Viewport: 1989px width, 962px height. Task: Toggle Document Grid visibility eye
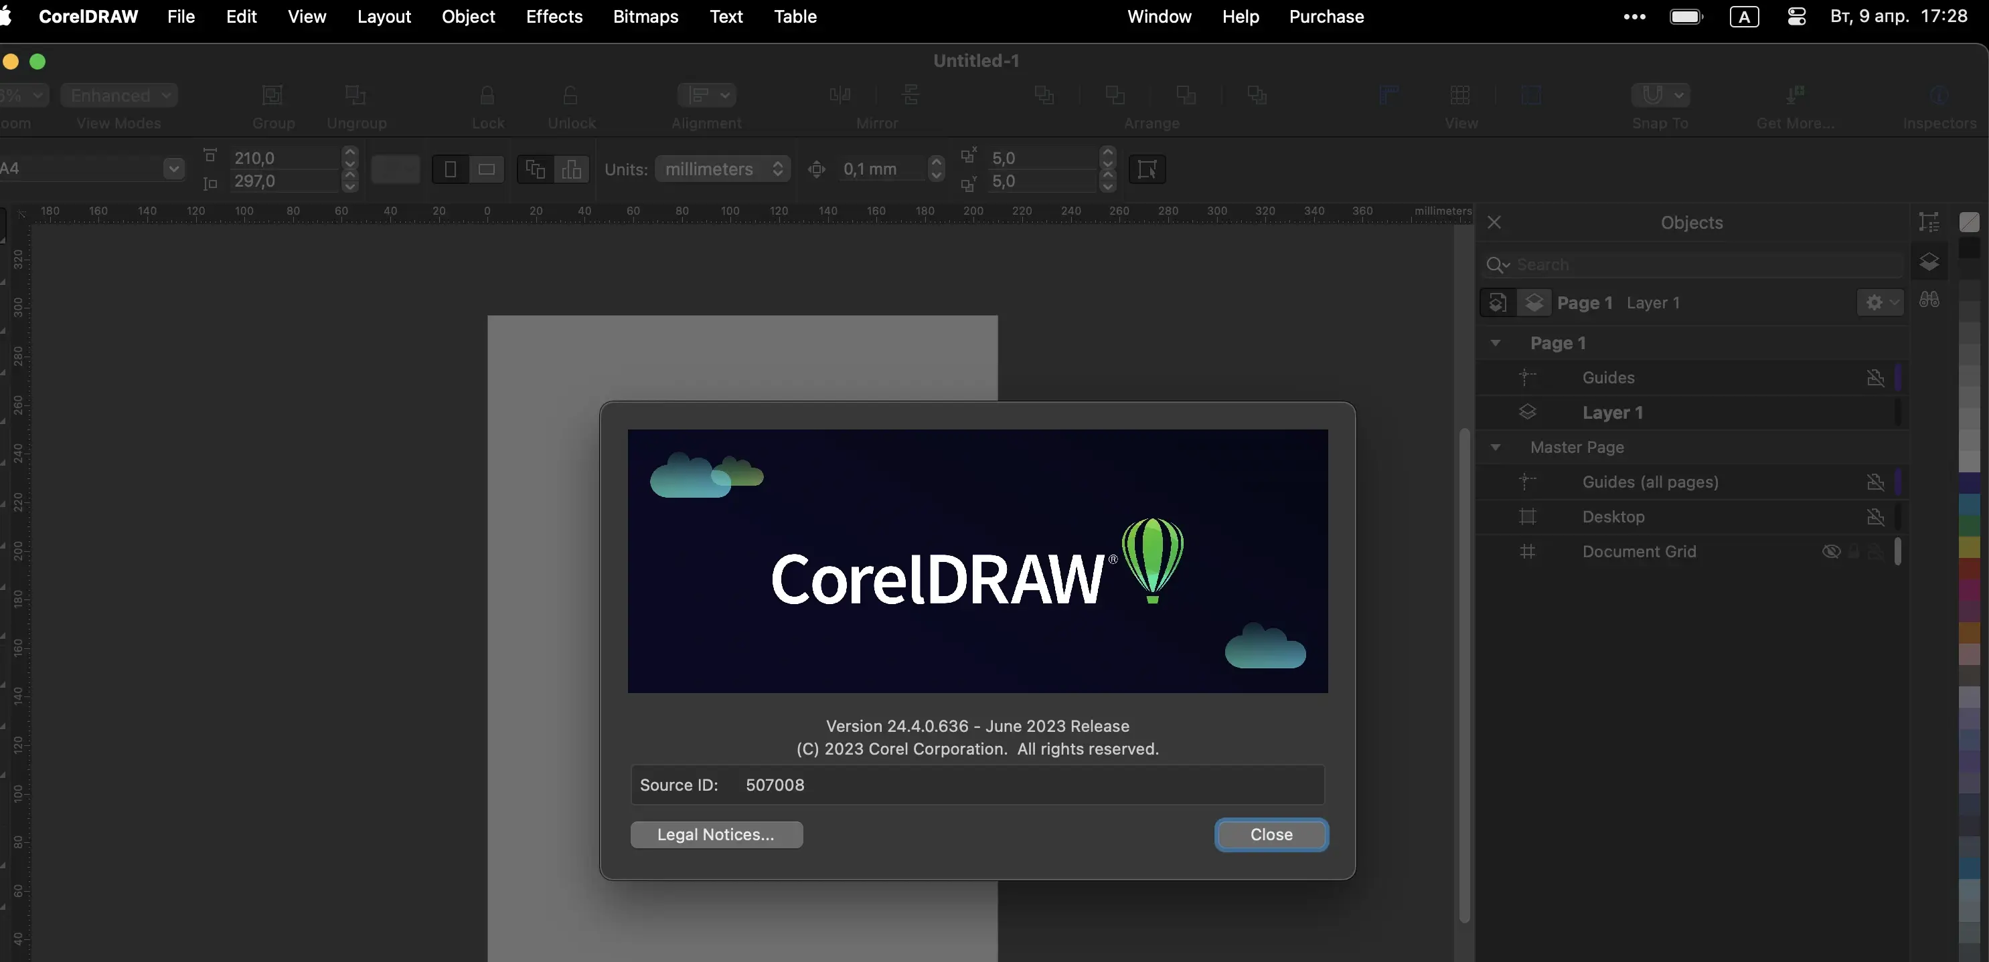tap(1831, 551)
